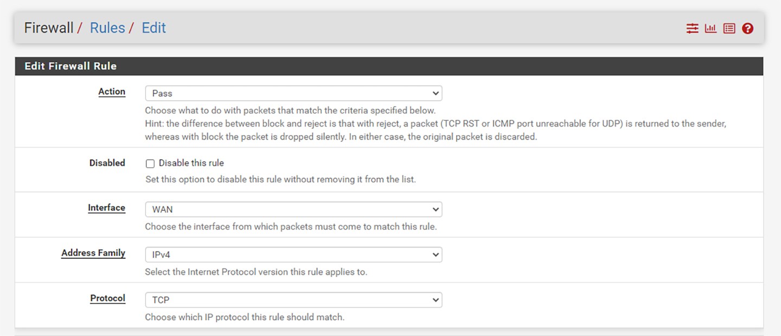Go to Rules in the breadcrumb
Screen dimensions: 781x336
click(107, 28)
